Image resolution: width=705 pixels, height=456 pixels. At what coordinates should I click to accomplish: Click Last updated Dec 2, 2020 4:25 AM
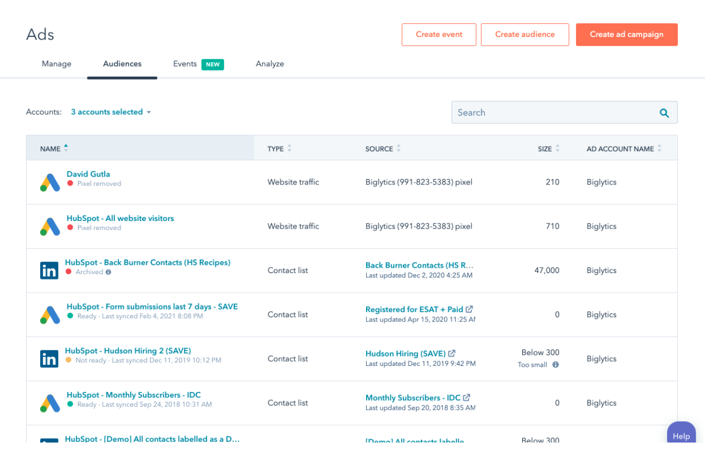pos(419,275)
